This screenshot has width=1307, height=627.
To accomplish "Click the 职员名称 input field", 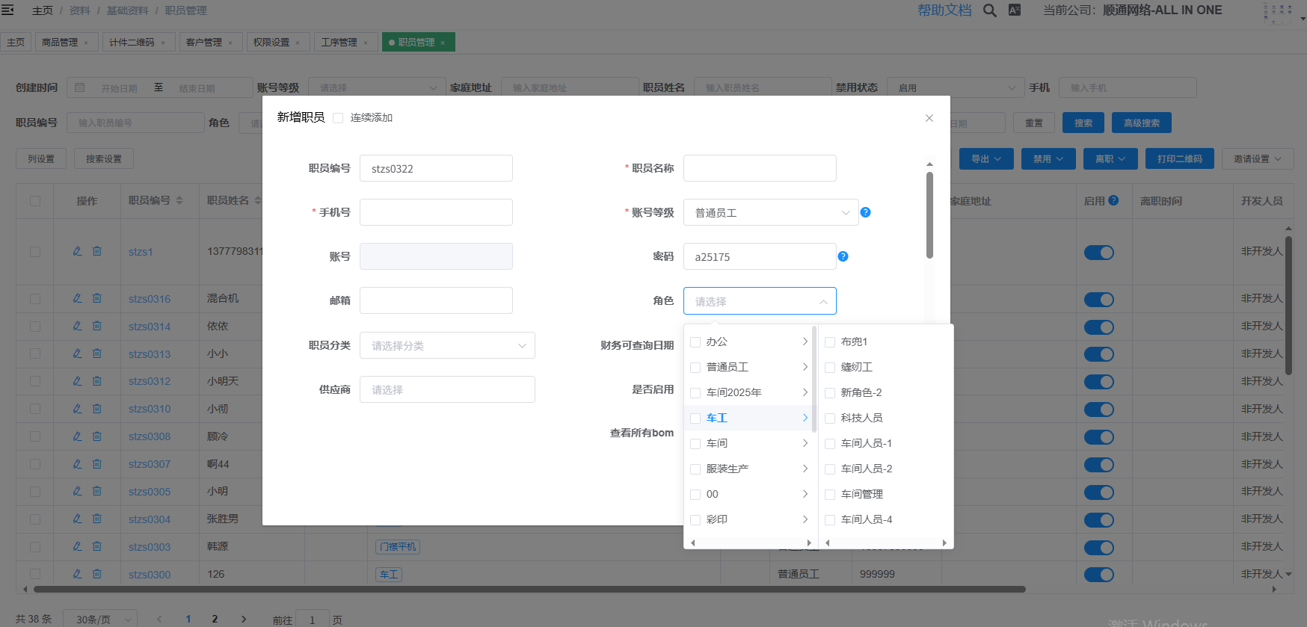I will coord(759,168).
